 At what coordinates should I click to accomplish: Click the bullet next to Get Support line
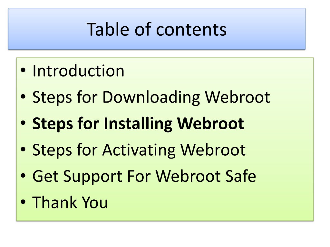(x=23, y=176)
